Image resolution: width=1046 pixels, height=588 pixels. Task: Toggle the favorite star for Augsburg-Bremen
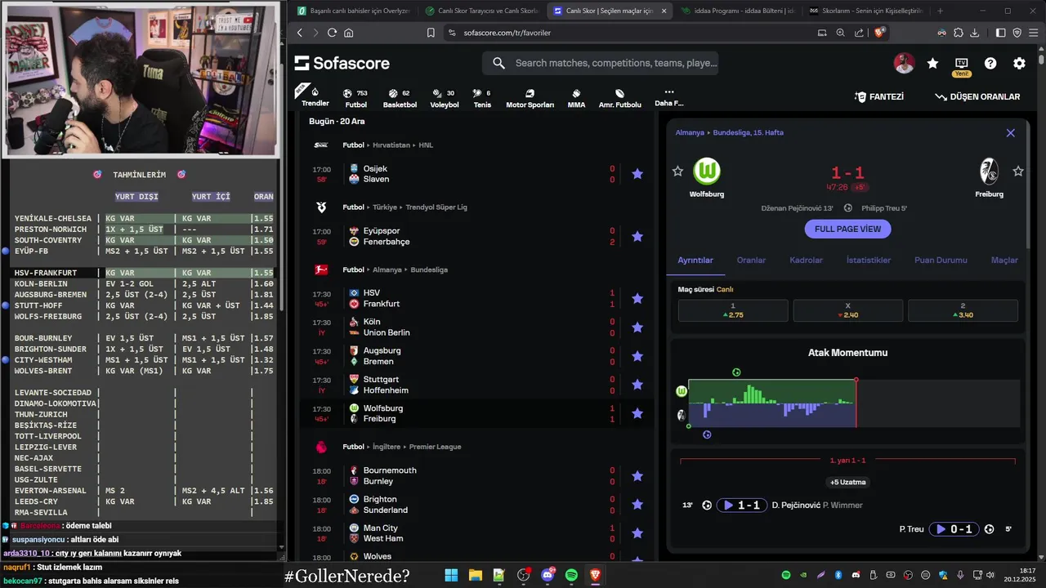coord(637,356)
